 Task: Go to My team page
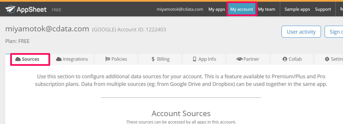[x=267, y=9]
